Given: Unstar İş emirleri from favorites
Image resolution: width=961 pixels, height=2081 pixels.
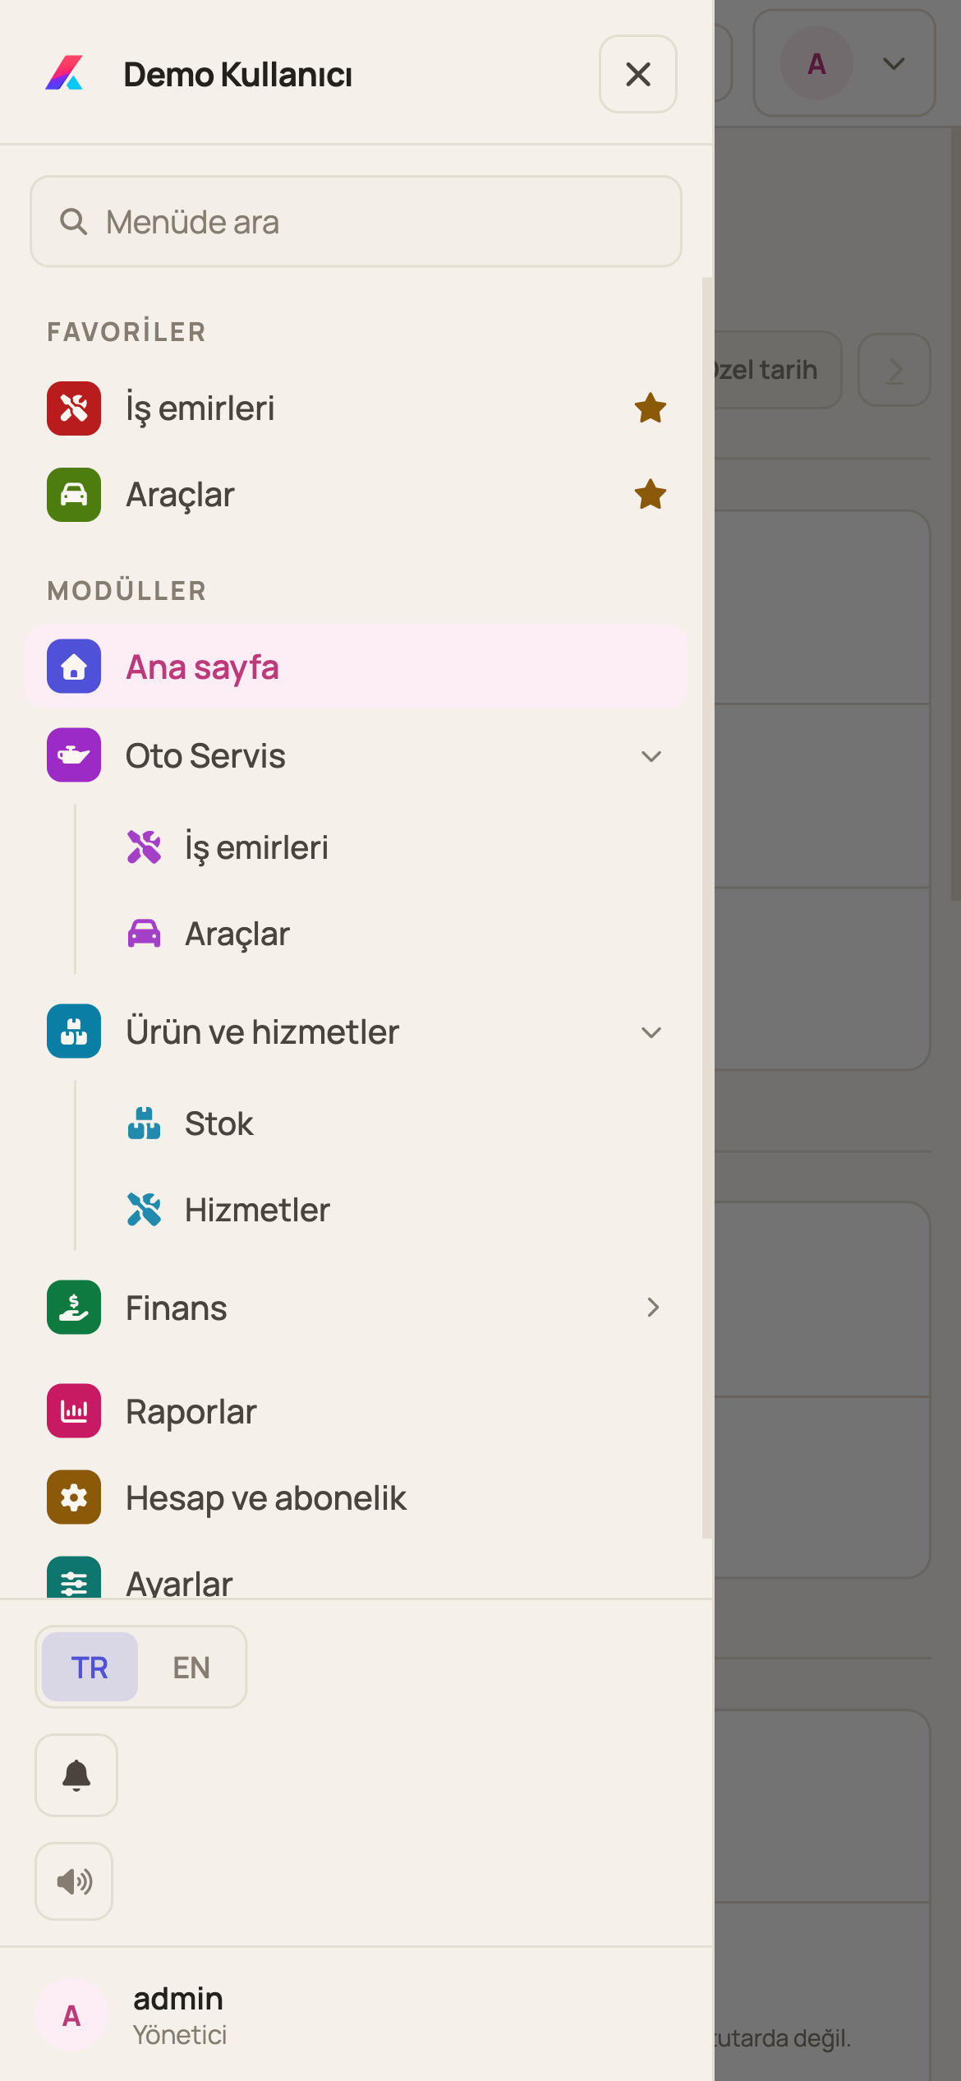Looking at the screenshot, I should [651, 408].
